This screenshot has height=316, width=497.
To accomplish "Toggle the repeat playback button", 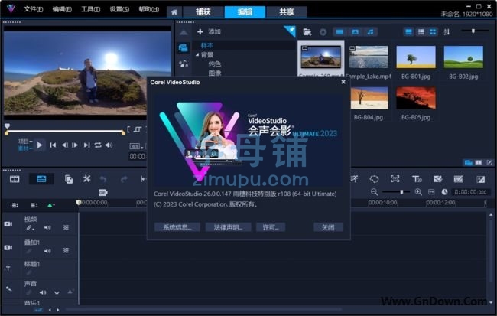I will point(98,145).
